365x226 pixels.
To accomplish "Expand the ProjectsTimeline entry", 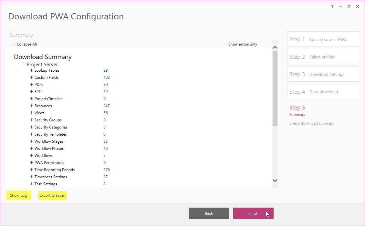I will 31,99.
